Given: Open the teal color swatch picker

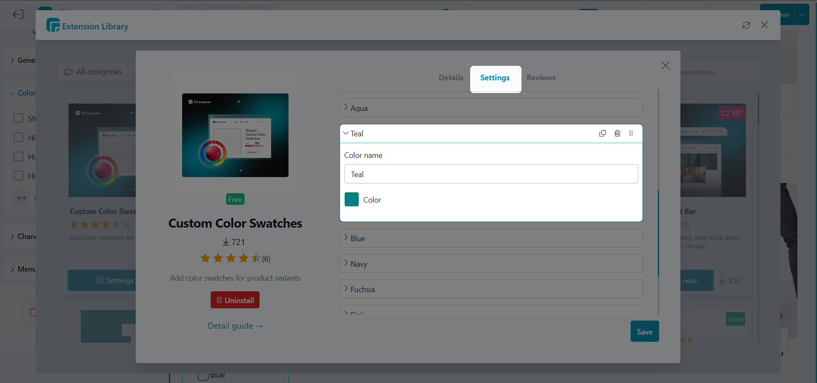Looking at the screenshot, I should click(351, 200).
